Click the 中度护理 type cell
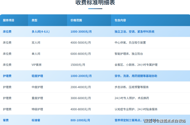 (x=37, y=87)
